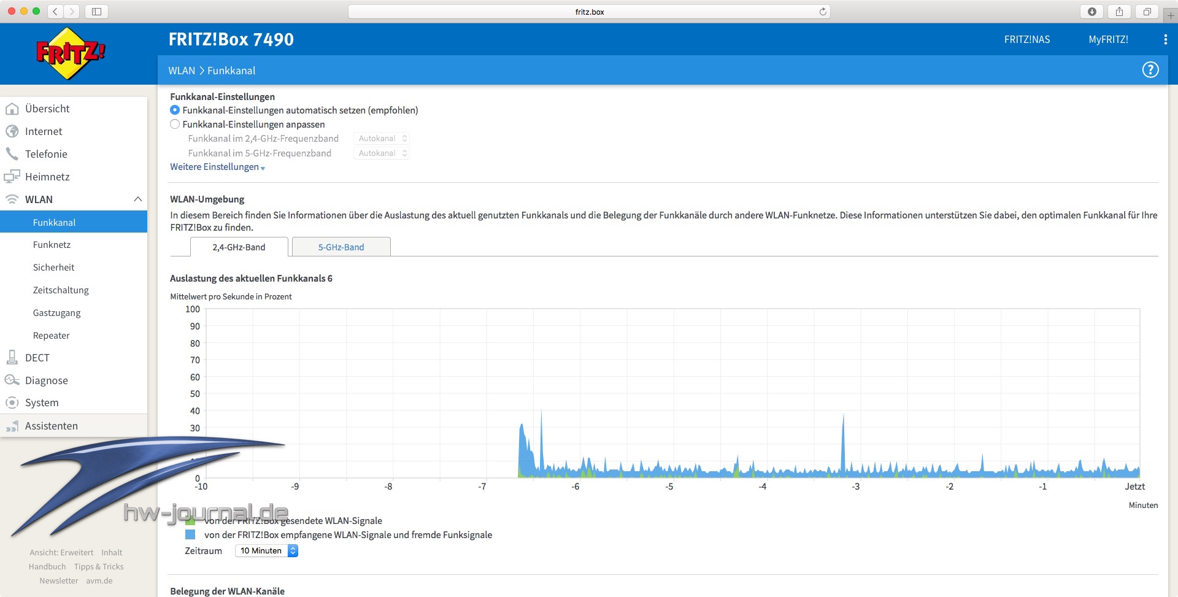Image resolution: width=1178 pixels, height=597 pixels.
Task: Click the Assistenten menu label
Action: pos(52,426)
